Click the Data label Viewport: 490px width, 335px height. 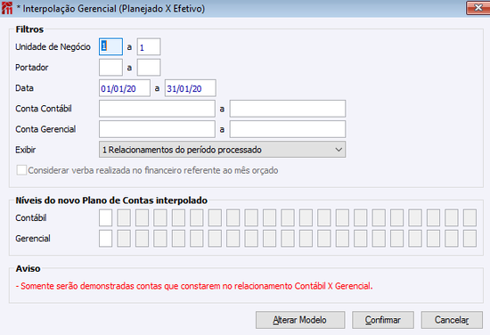[x=24, y=88]
